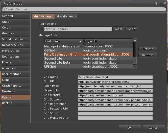Cancel the Preferences dialog
This screenshot has width=168, height=133.
pyautogui.click(x=154, y=128)
